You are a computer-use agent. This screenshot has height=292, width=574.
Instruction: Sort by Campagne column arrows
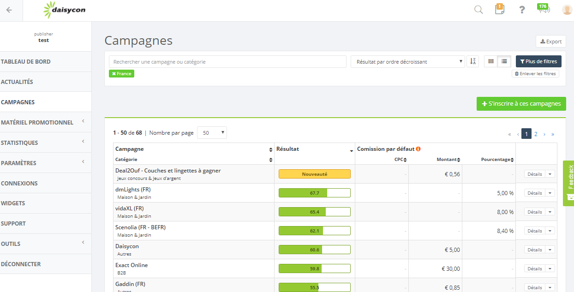271,149
